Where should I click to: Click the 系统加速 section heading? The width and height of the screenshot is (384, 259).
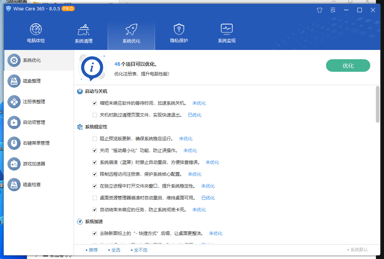[x=94, y=222]
